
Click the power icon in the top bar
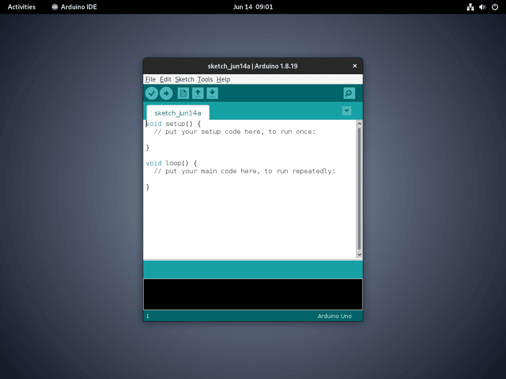[495, 7]
